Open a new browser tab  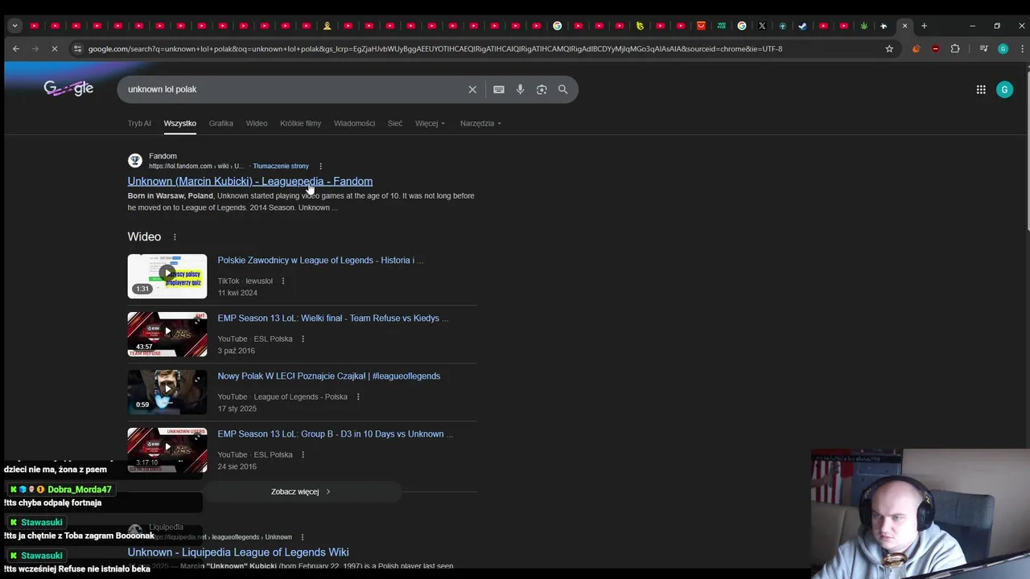coord(924,26)
